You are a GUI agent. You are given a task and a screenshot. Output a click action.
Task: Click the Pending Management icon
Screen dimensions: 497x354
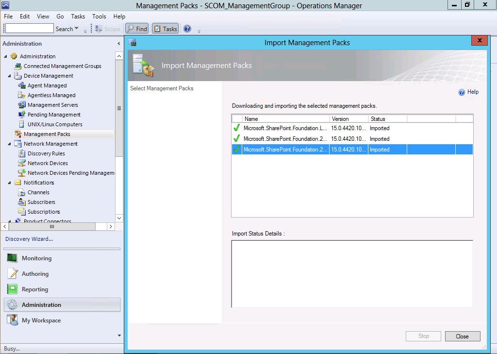tap(21, 115)
